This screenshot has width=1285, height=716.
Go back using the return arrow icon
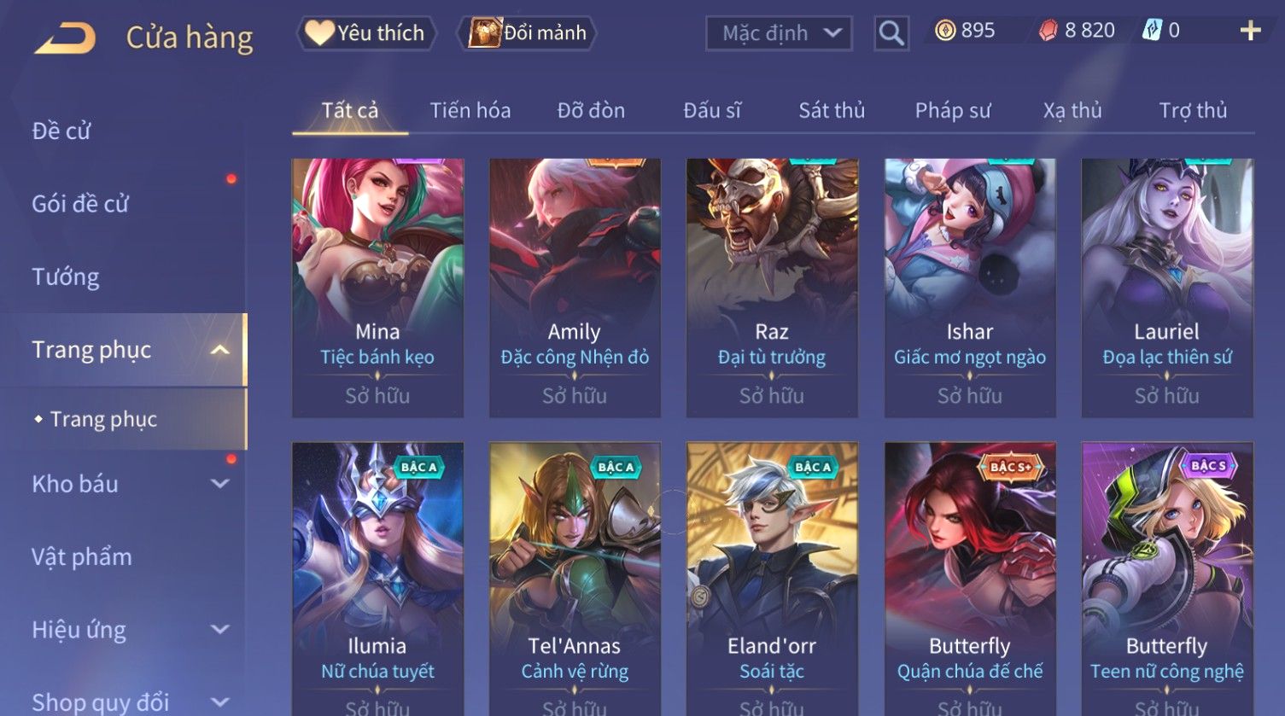pos(65,38)
